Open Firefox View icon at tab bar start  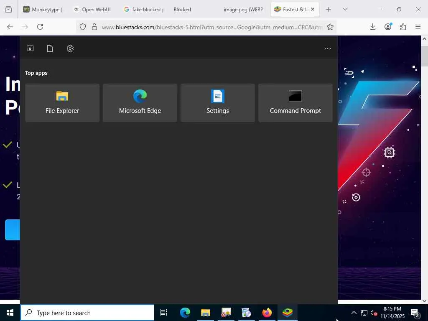tap(8, 9)
